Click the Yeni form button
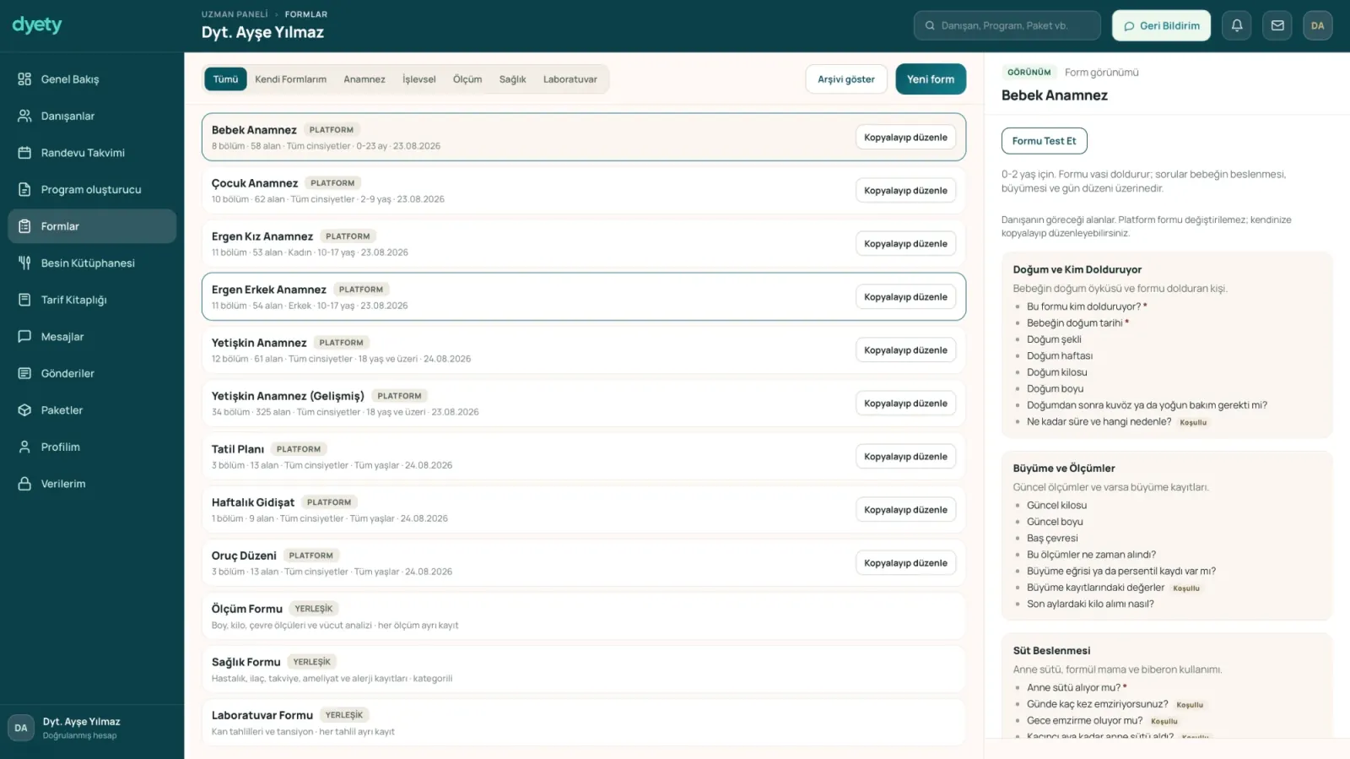Image resolution: width=1350 pixels, height=759 pixels. (x=931, y=79)
